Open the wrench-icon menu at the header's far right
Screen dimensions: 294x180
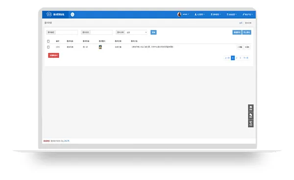(247, 14)
